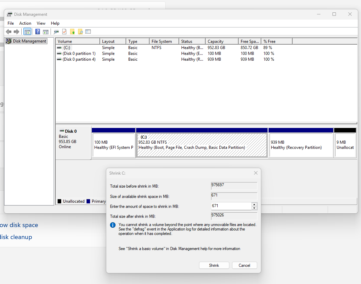This screenshot has width=361, height=284.
Task: Close the Shrink C: dialog
Action: tap(255, 173)
